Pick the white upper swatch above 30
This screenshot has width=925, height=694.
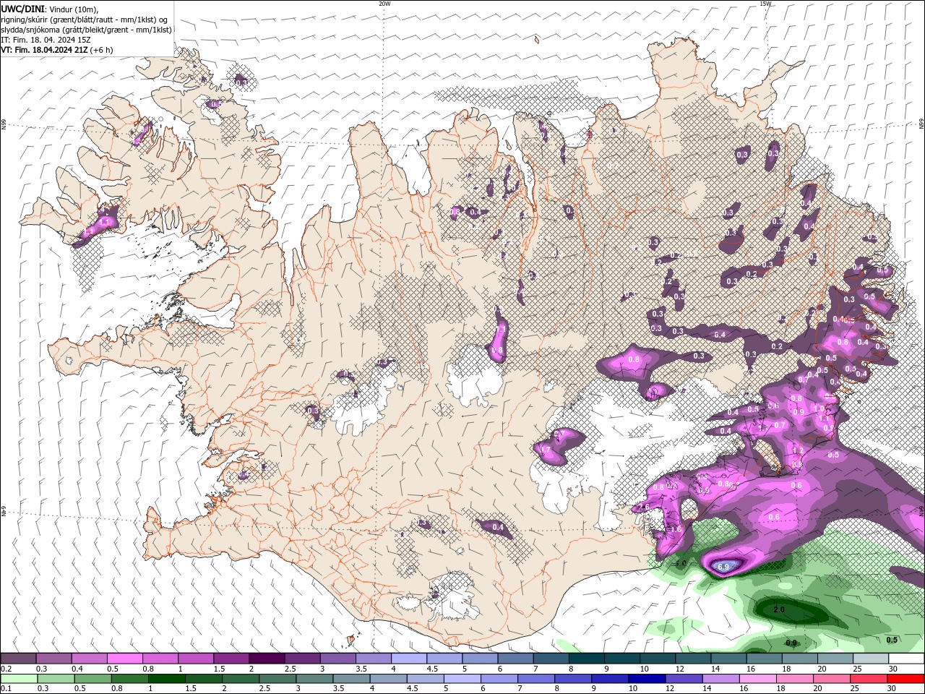coord(906,659)
